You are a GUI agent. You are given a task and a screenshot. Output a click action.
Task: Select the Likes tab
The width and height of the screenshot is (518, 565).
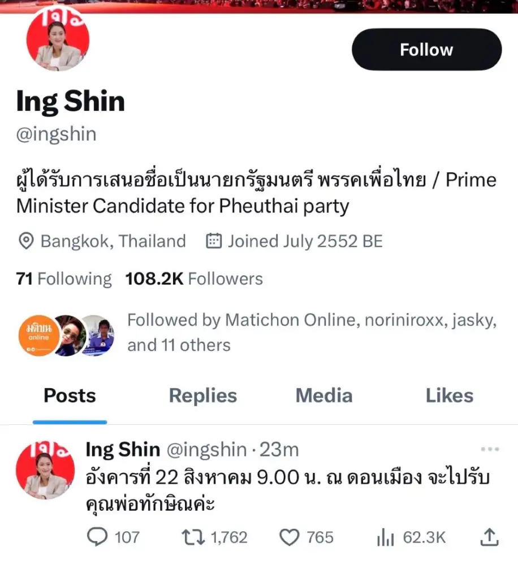(x=450, y=395)
